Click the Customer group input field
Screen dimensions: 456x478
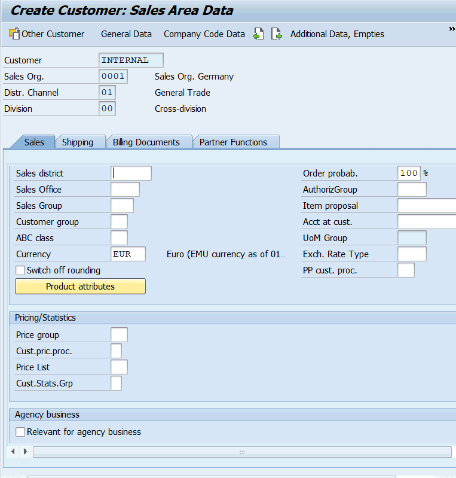point(119,221)
